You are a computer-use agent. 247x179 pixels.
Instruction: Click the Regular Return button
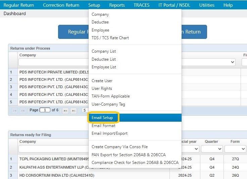pyautogui.click(x=74, y=32)
